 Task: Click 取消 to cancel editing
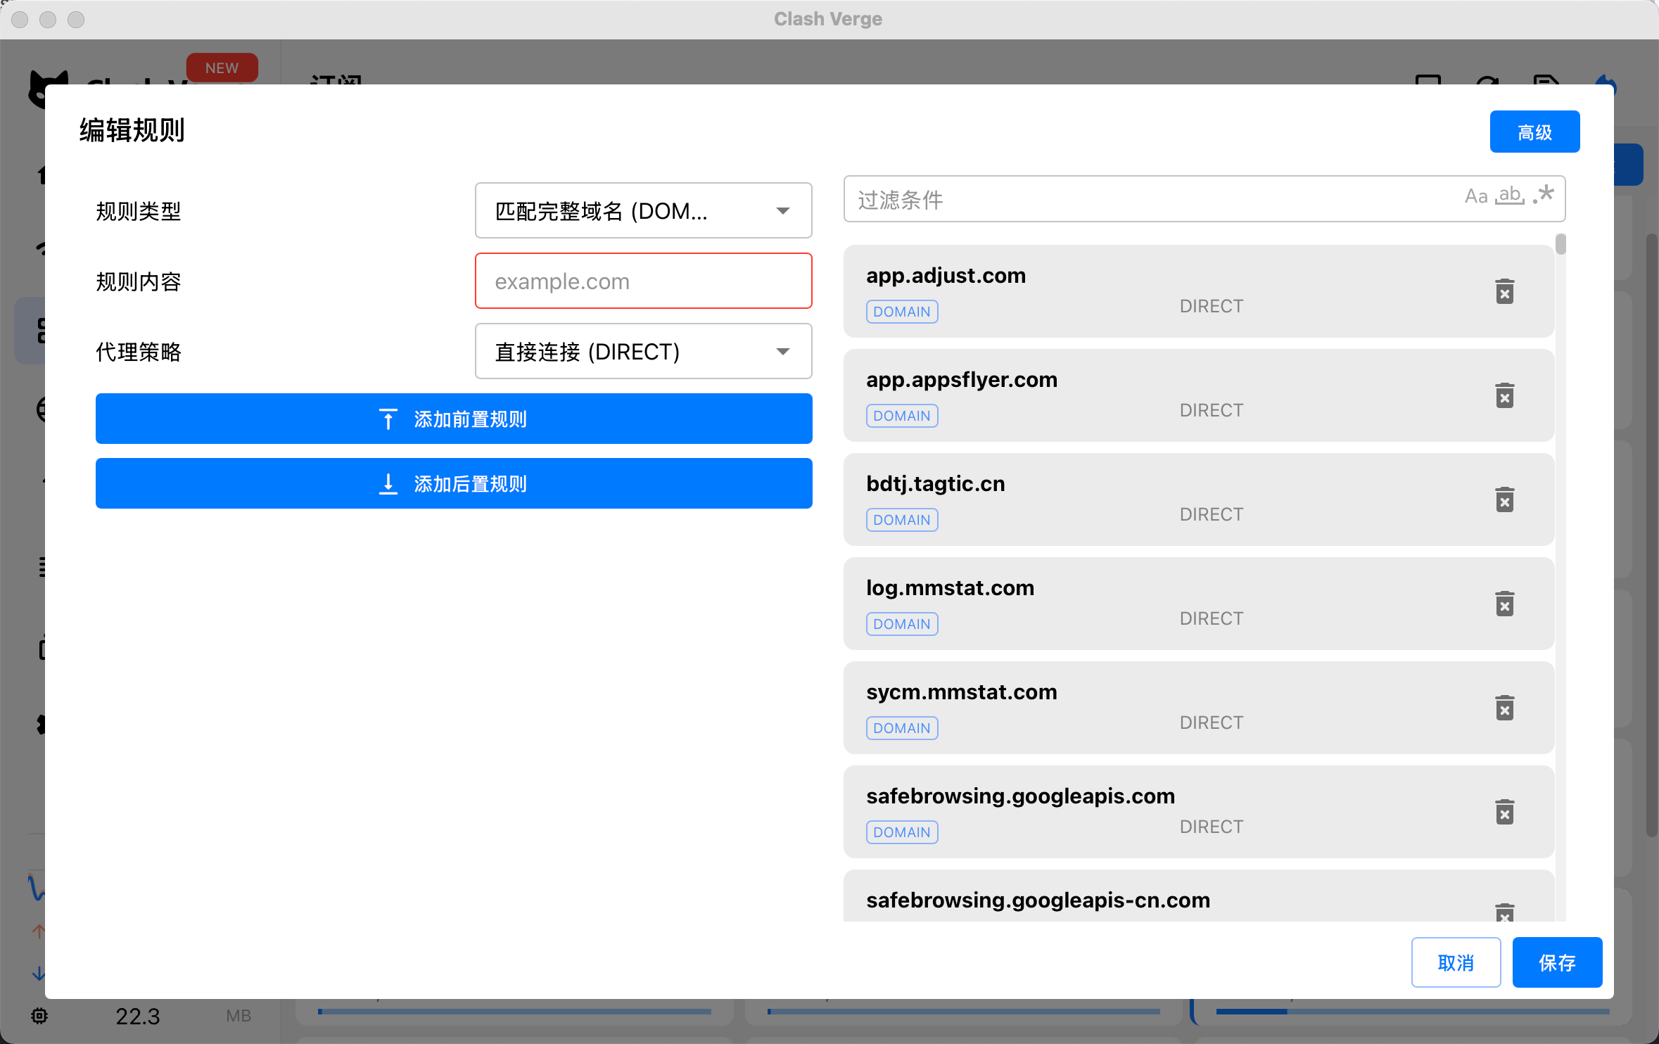tap(1455, 962)
